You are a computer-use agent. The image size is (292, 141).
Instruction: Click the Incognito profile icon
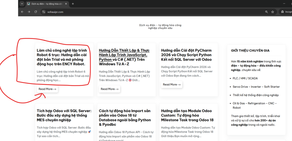tap(283, 12)
